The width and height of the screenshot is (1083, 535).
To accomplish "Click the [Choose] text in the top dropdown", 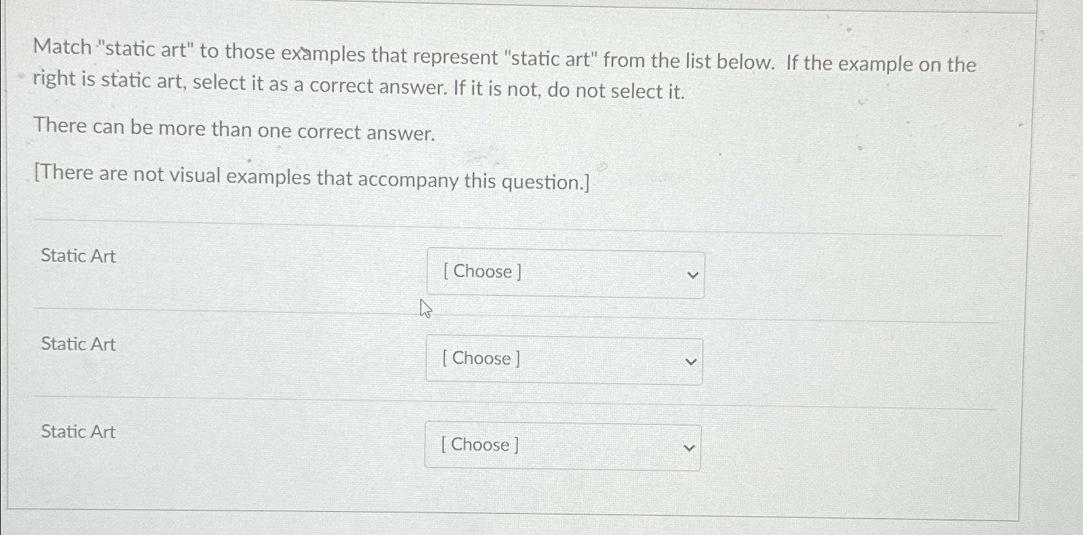I will 481,271.
